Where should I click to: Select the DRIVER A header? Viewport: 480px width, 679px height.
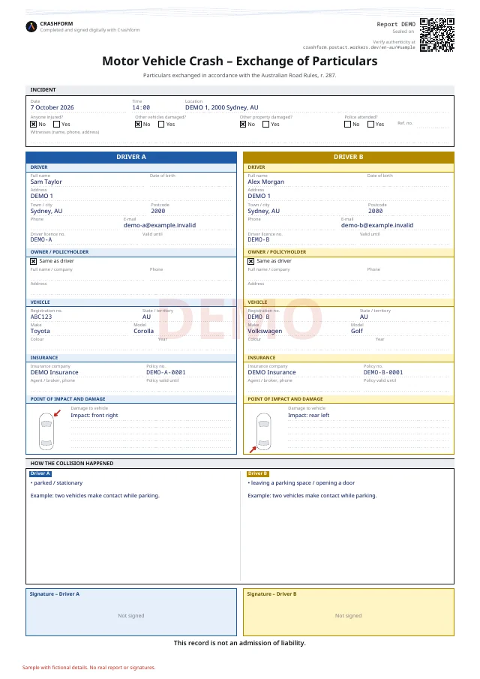click(x=131, y=157)
